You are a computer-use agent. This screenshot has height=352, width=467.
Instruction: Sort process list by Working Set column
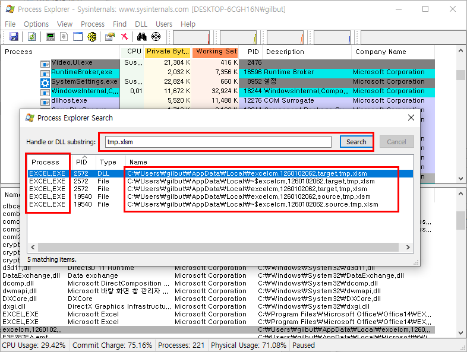coord(216,52)
